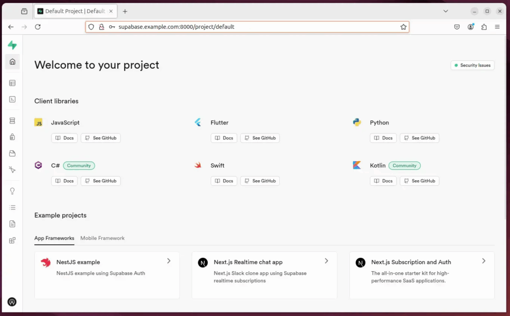
Task: Click the Community badge beside C#
Action: point(79,166)
